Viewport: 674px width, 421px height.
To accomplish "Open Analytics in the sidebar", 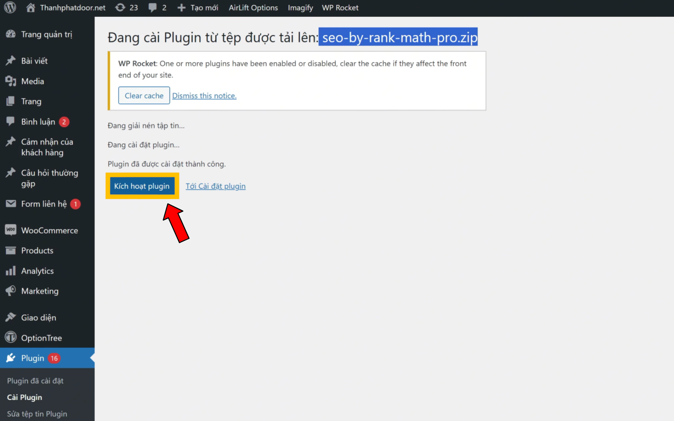I will 37,271.
